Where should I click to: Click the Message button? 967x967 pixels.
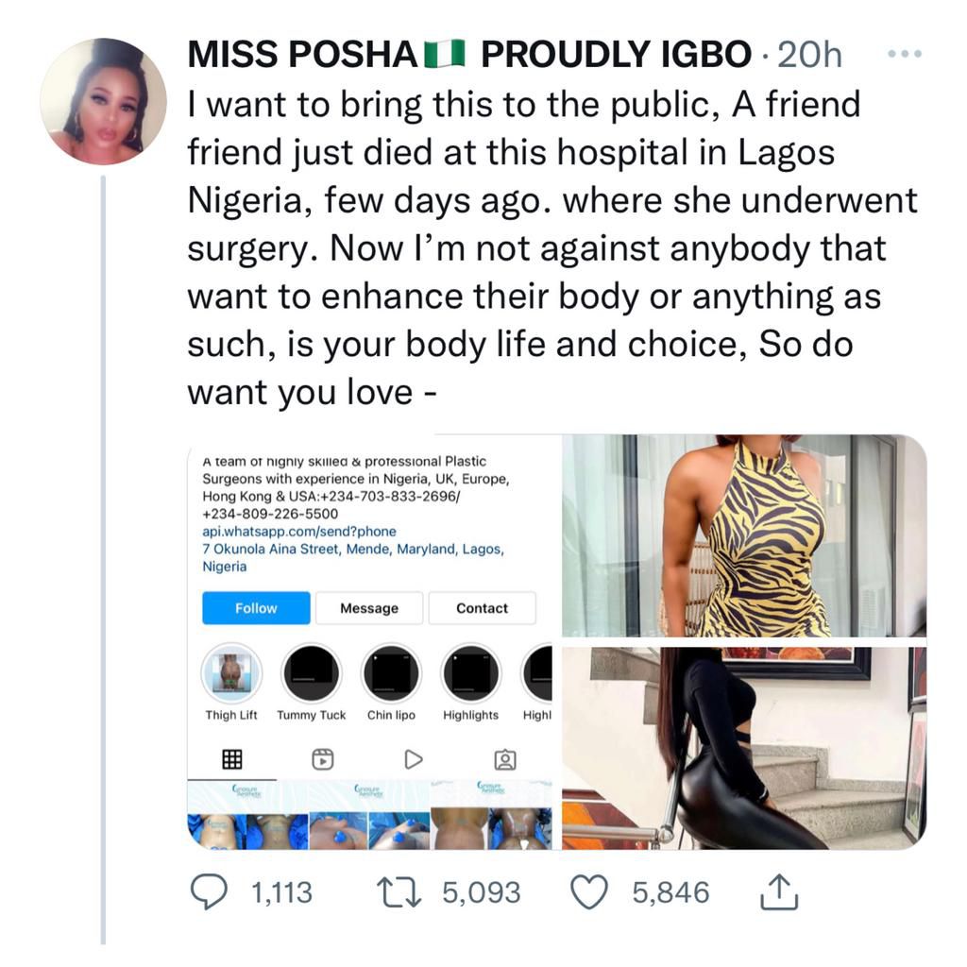368,608
